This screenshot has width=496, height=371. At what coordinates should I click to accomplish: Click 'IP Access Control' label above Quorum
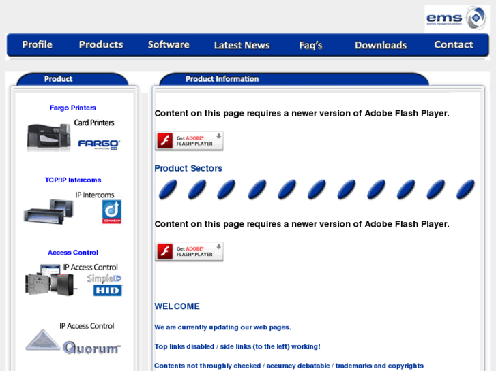click(x=87, y=326)
